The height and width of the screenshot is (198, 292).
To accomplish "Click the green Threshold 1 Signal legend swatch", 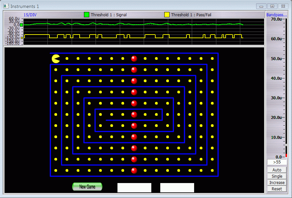I will [87, 15].
